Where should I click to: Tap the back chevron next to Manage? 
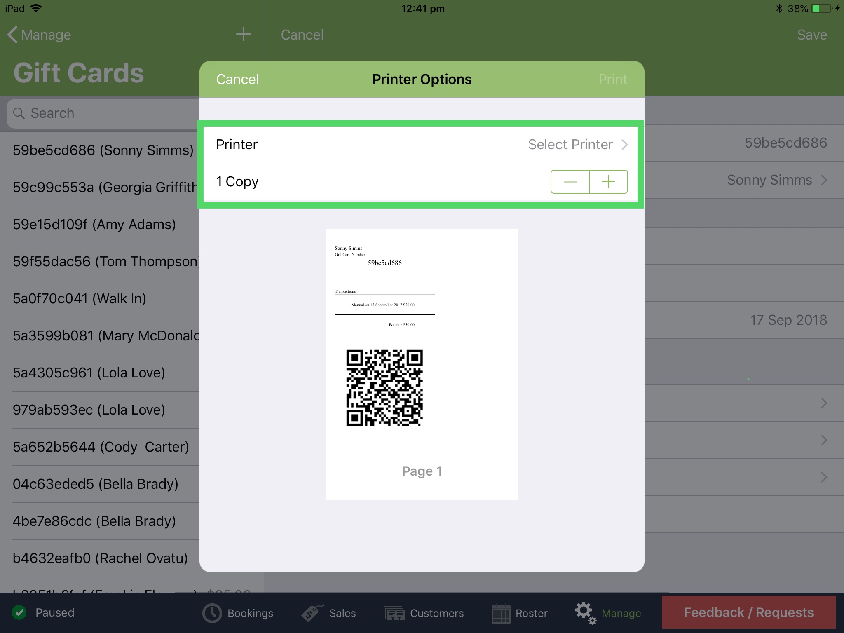(x=12, y=35)
